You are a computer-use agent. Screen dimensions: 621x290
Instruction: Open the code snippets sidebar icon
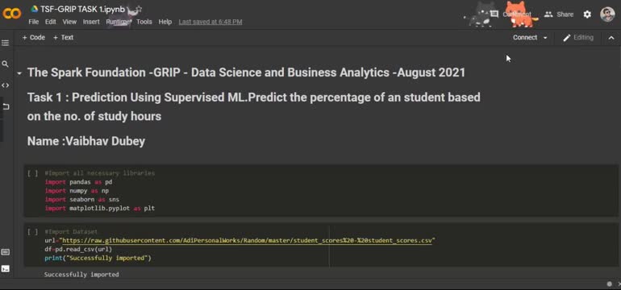pos(5,85)
